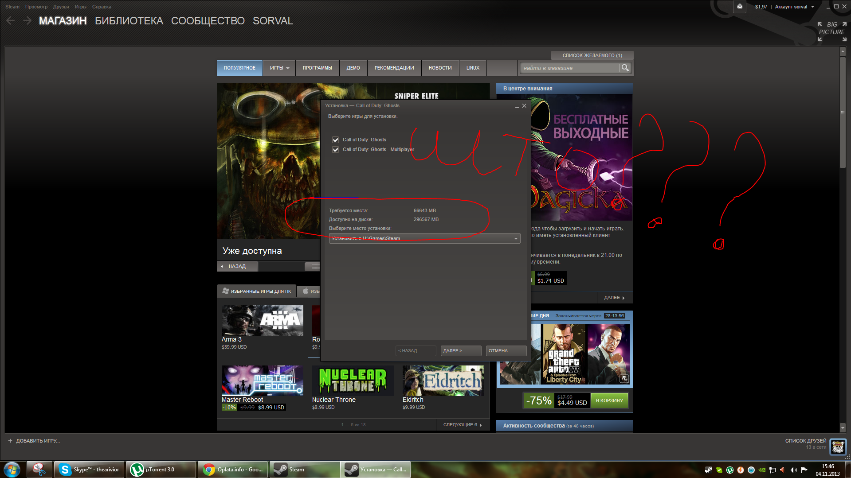Open Список желаемого (1) wishlist

click(x=592, y=55)
